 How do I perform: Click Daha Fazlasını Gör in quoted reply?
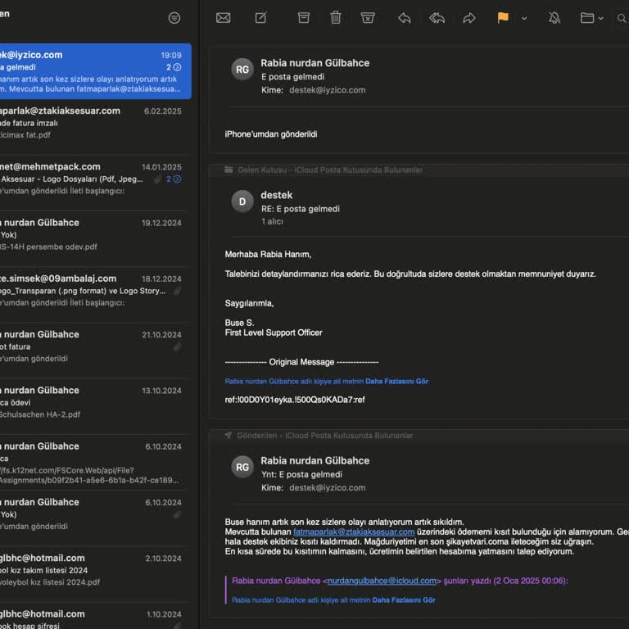404,600
